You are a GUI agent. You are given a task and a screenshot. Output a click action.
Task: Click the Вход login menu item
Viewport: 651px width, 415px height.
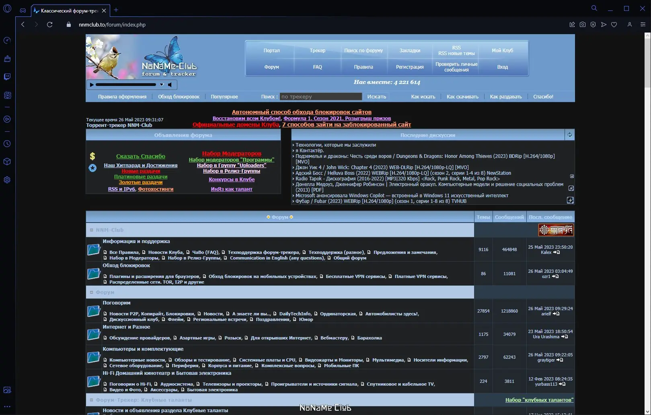coord(503,67)
